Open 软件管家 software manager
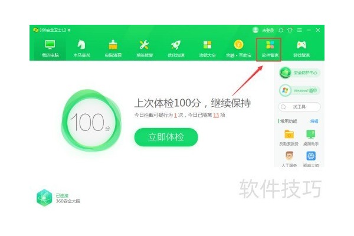354x236 pixels. coord(270,49)
